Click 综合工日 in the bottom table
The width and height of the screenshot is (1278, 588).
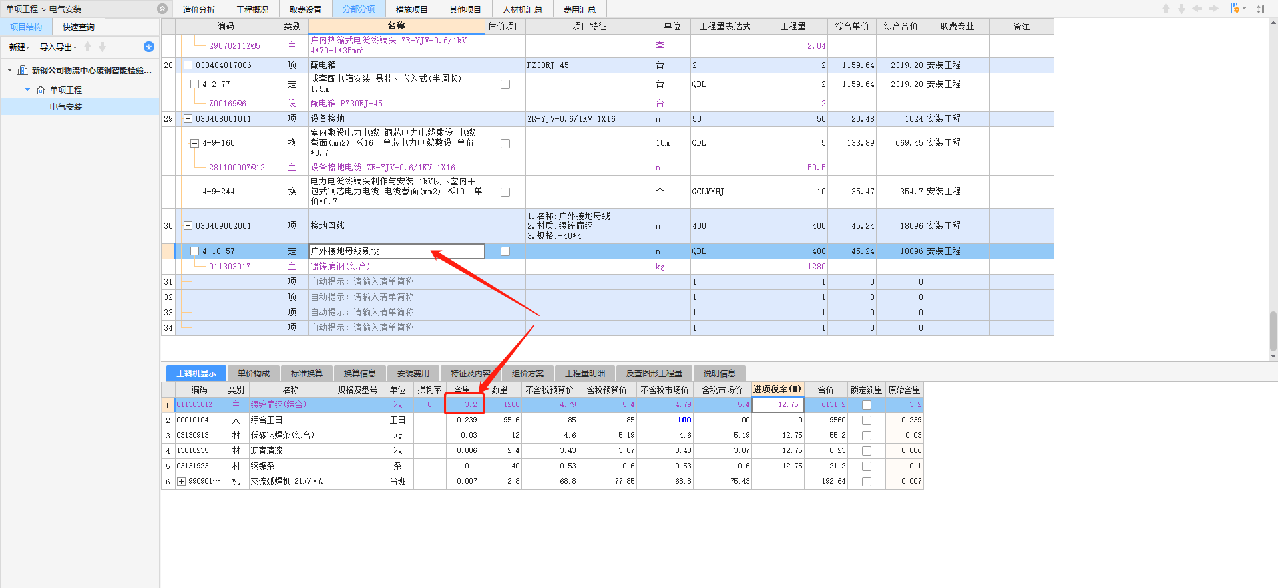click(266, 420)
